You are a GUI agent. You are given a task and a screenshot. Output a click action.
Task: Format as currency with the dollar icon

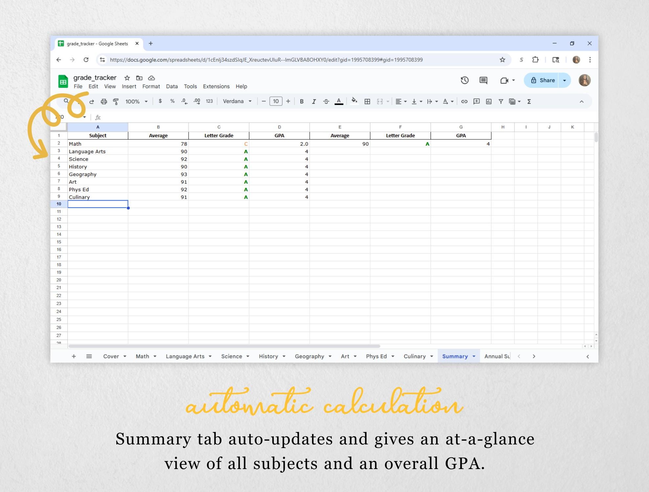point(160,101)
